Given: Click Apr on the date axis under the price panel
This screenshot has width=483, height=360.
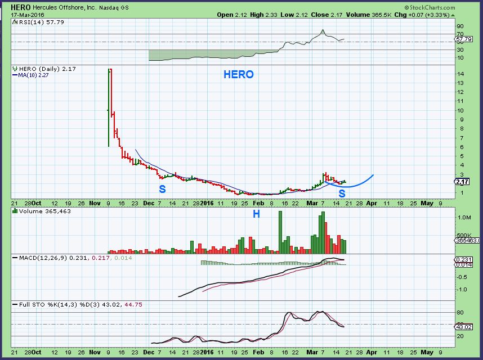Looking at the screenshot, I should [x=372, y=203].
